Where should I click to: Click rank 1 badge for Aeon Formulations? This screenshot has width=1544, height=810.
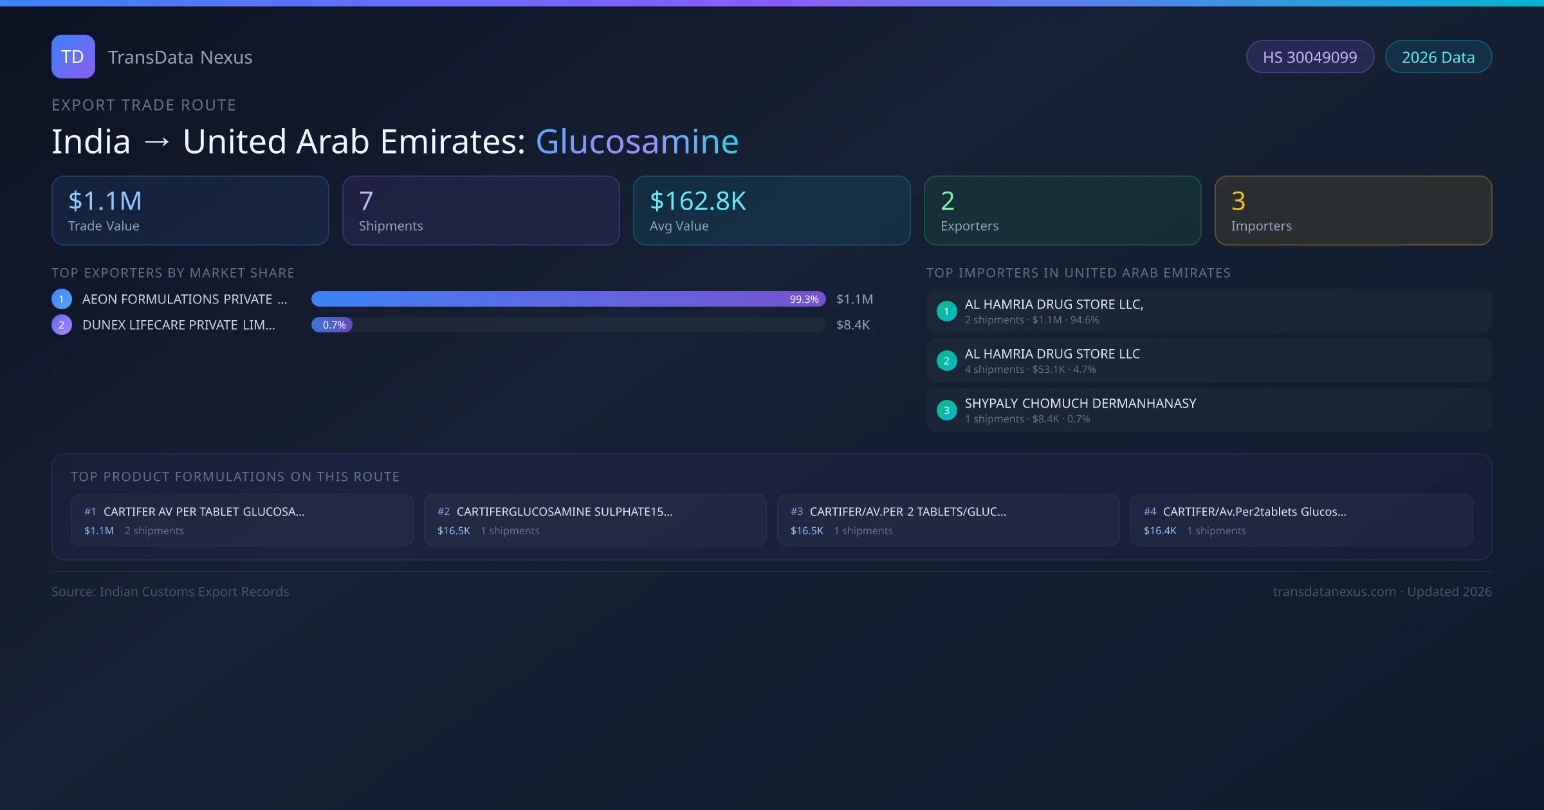(62, 299)
